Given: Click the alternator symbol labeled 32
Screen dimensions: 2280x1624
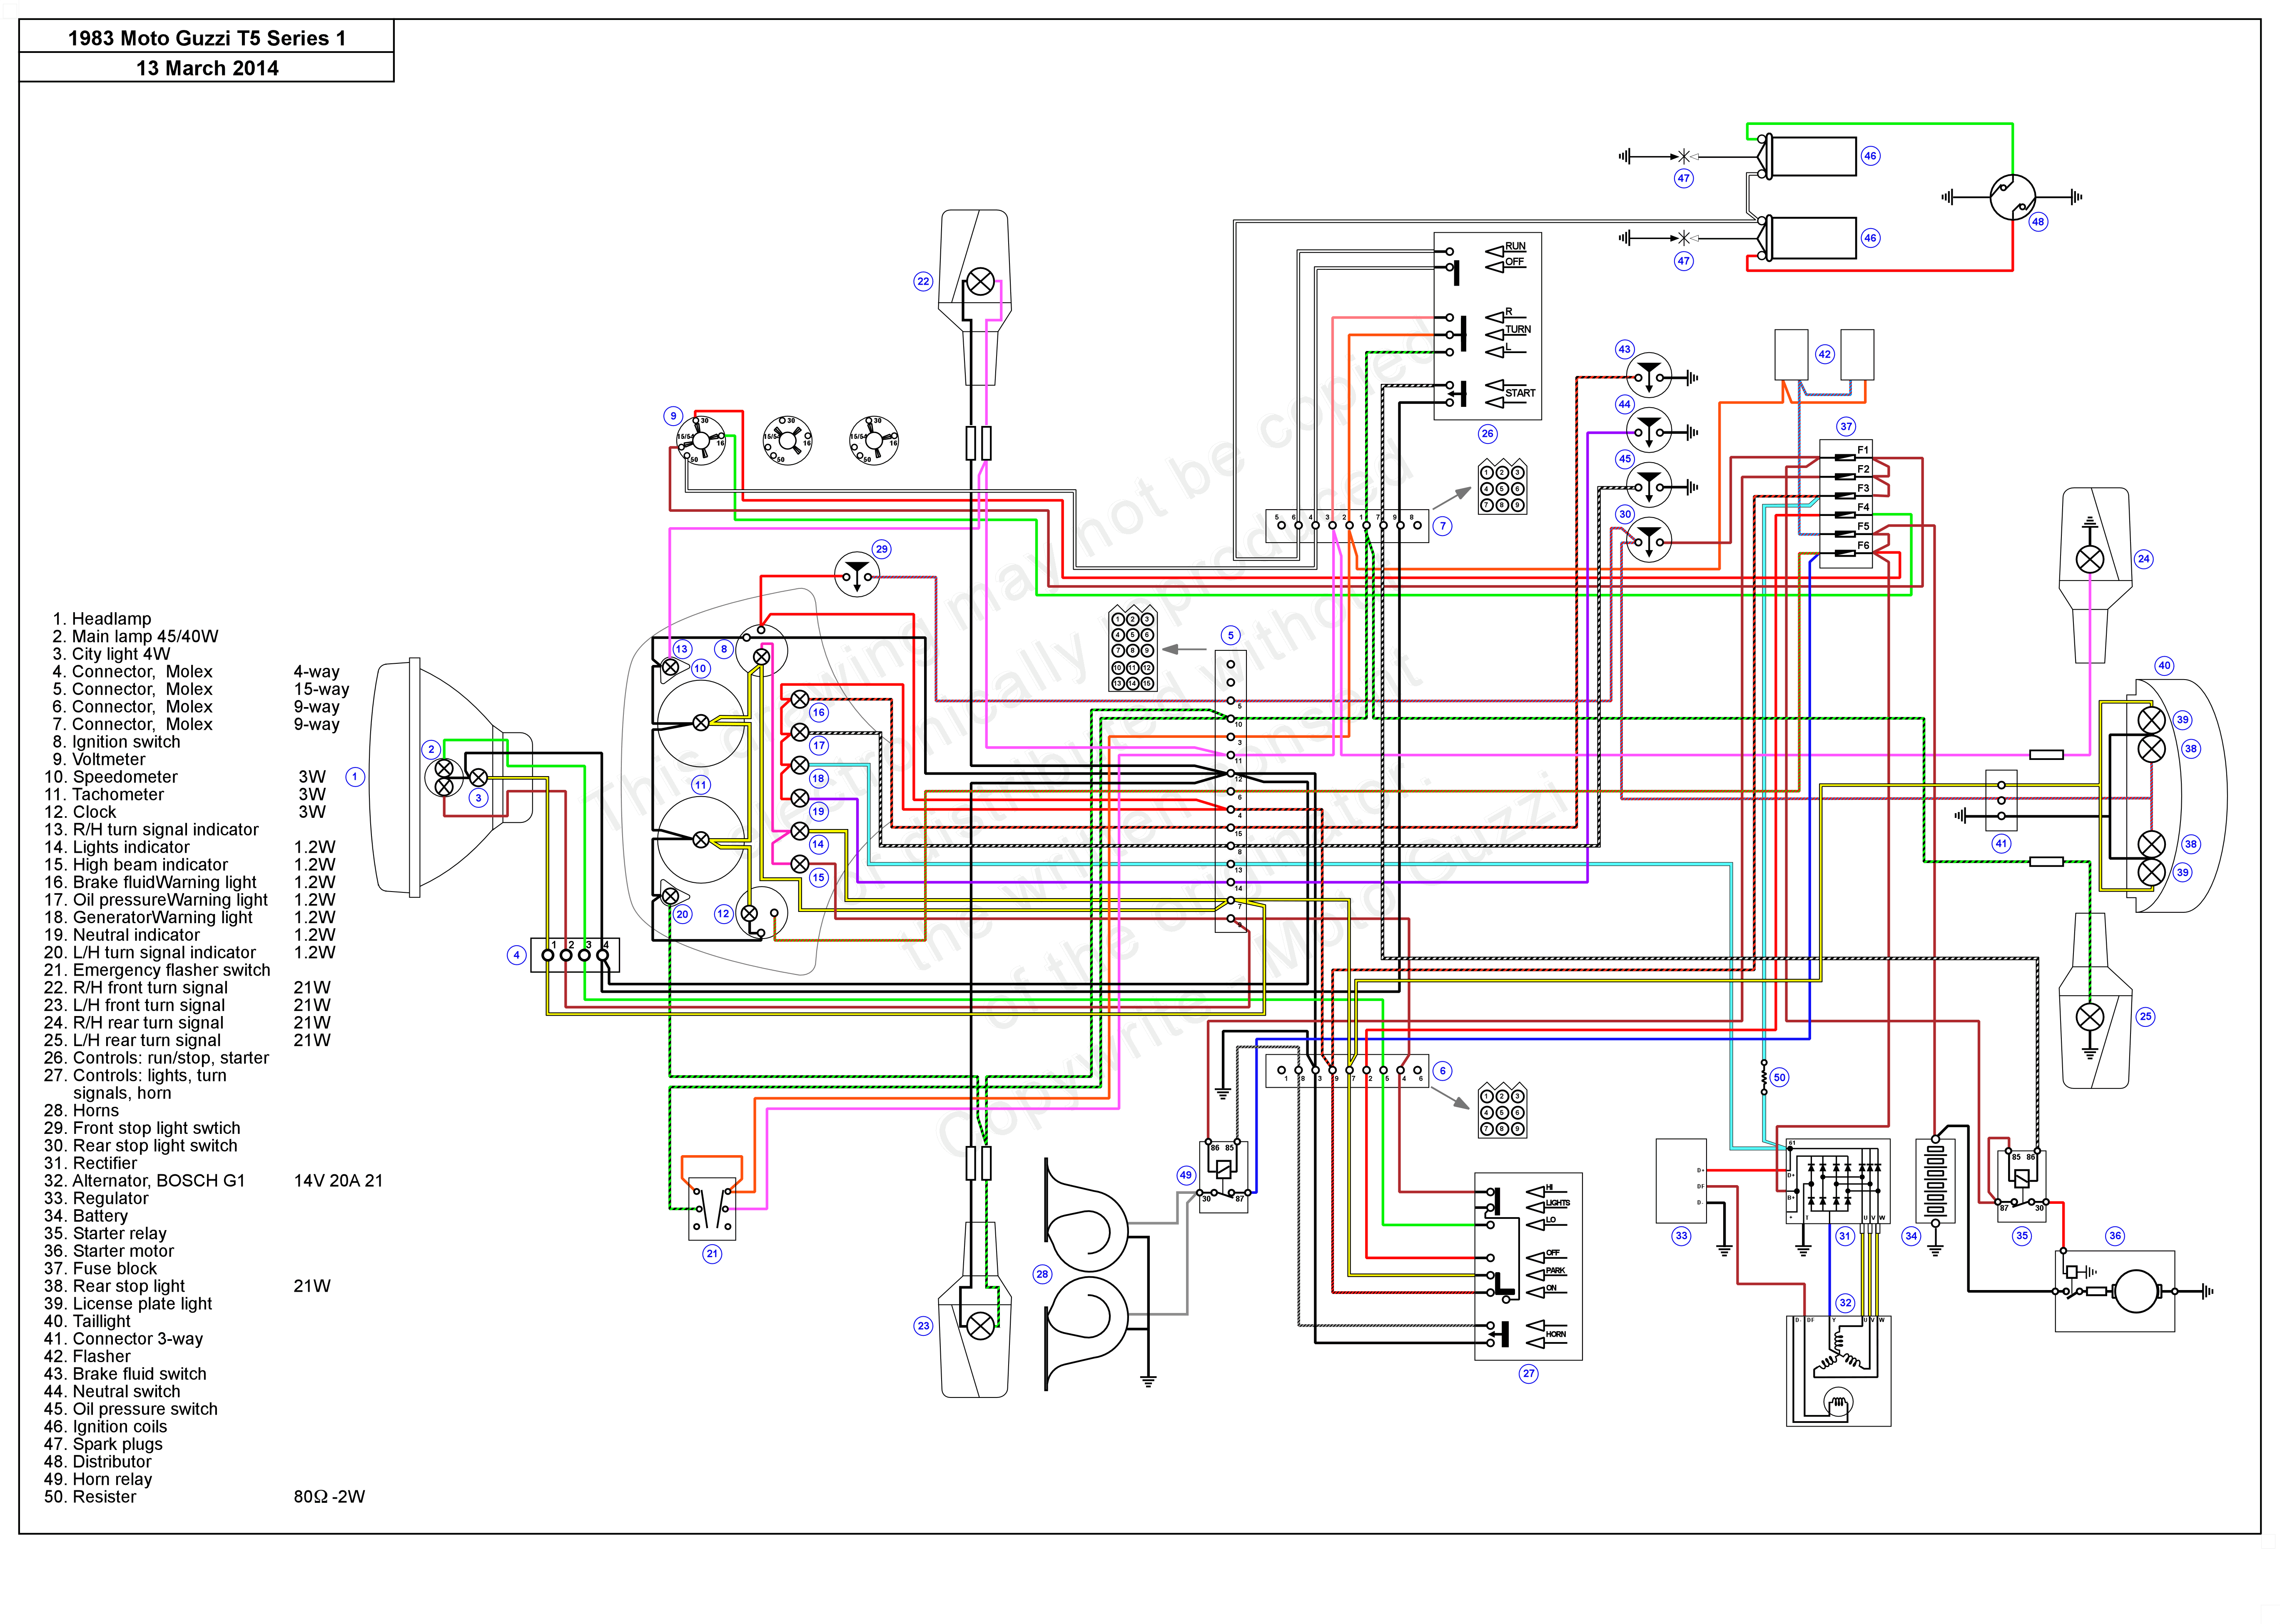Looking at the screenshot, I should (x=1838, y=1370).
